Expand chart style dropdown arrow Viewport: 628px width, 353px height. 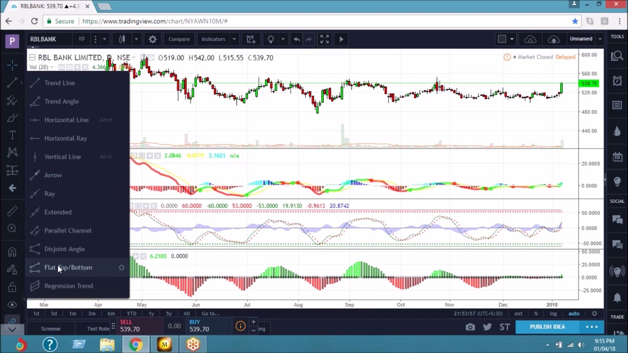pos(136,39)
